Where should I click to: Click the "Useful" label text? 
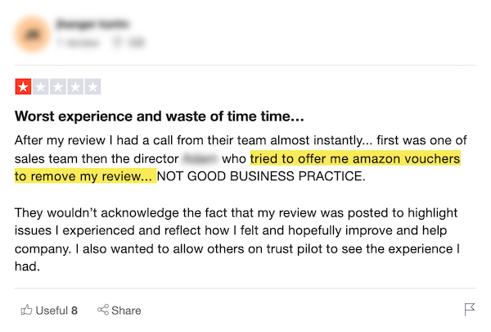(x=52, y=311)
